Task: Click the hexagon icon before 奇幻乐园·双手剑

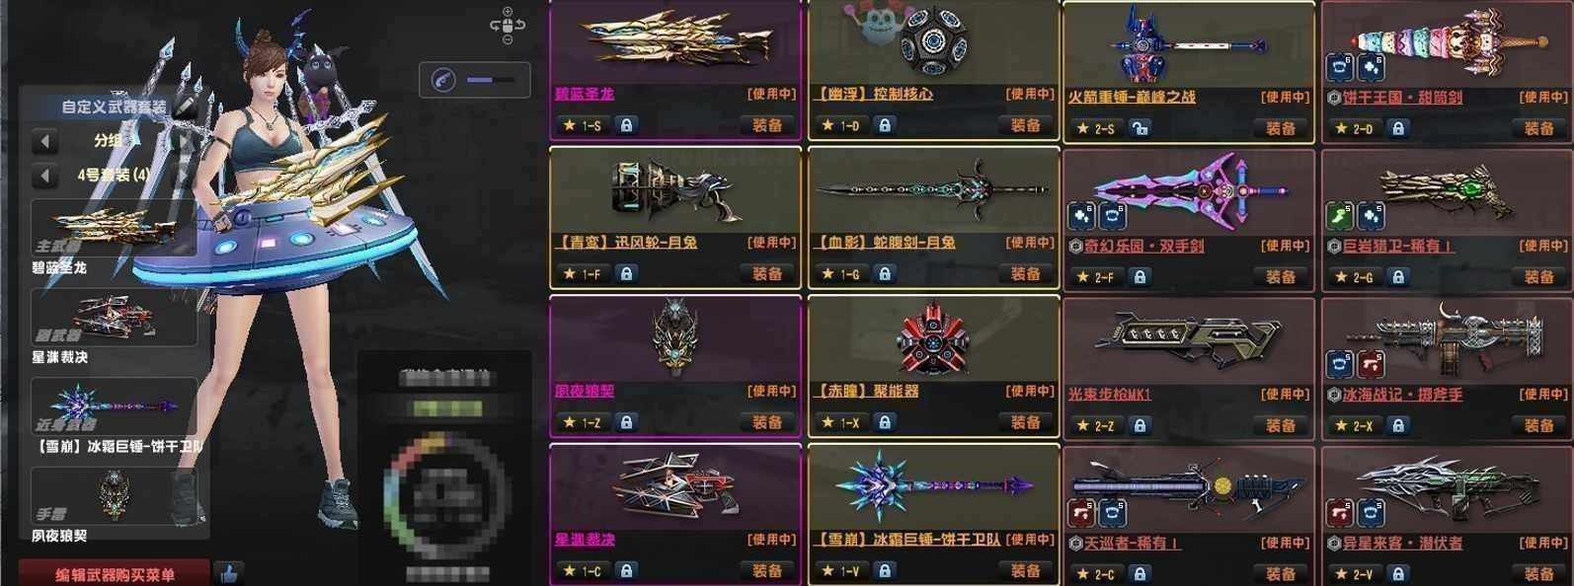Action: 1076,246
